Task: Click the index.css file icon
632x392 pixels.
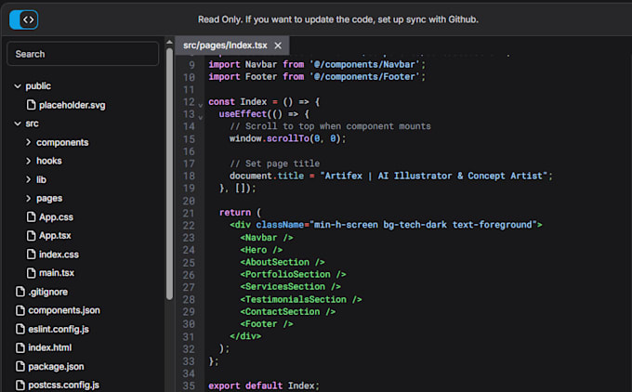Action: [30, 255]
